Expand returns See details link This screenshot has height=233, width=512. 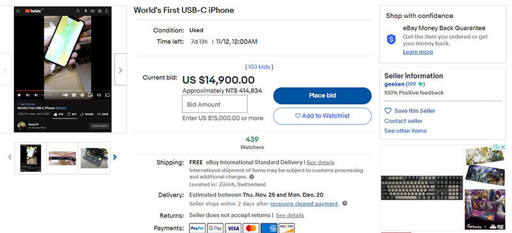coord(290,215)
